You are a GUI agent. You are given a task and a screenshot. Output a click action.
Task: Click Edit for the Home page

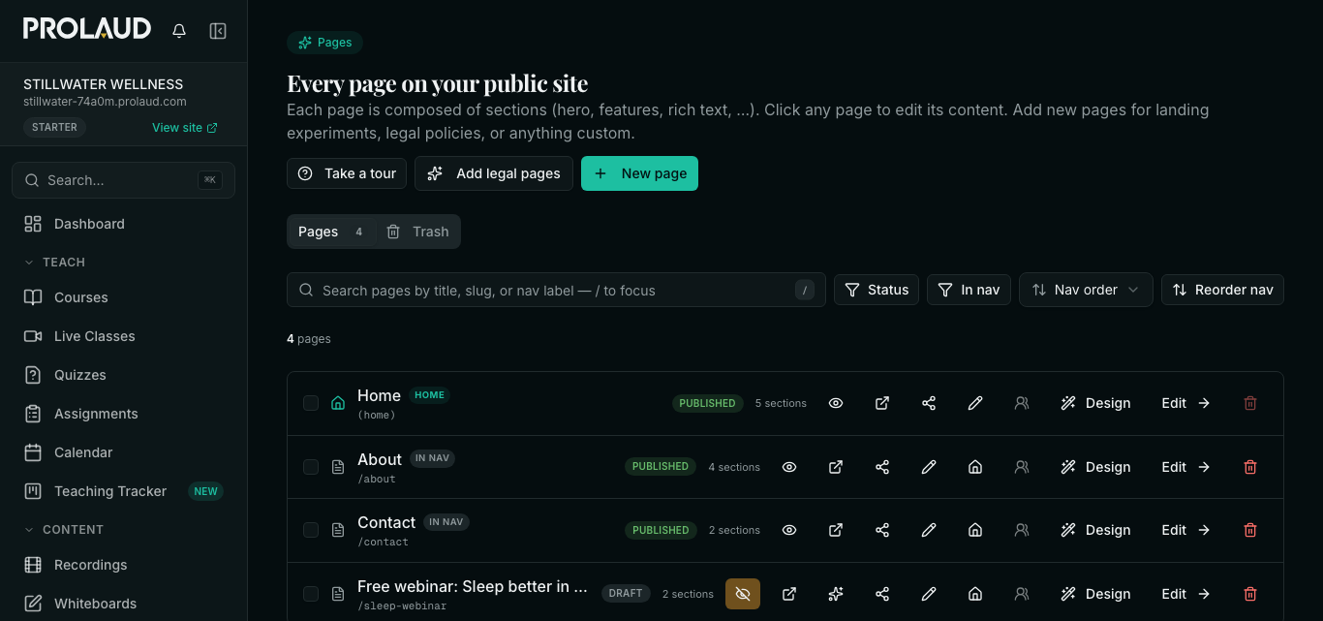point(1186,403)
